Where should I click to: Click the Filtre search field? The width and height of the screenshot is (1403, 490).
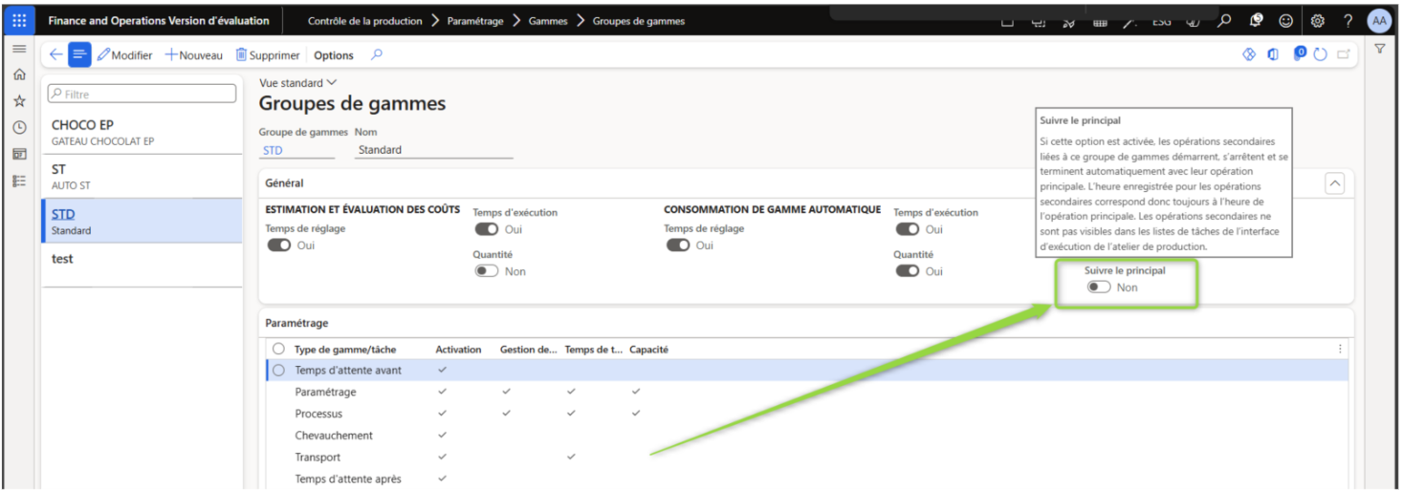[142, 94]
